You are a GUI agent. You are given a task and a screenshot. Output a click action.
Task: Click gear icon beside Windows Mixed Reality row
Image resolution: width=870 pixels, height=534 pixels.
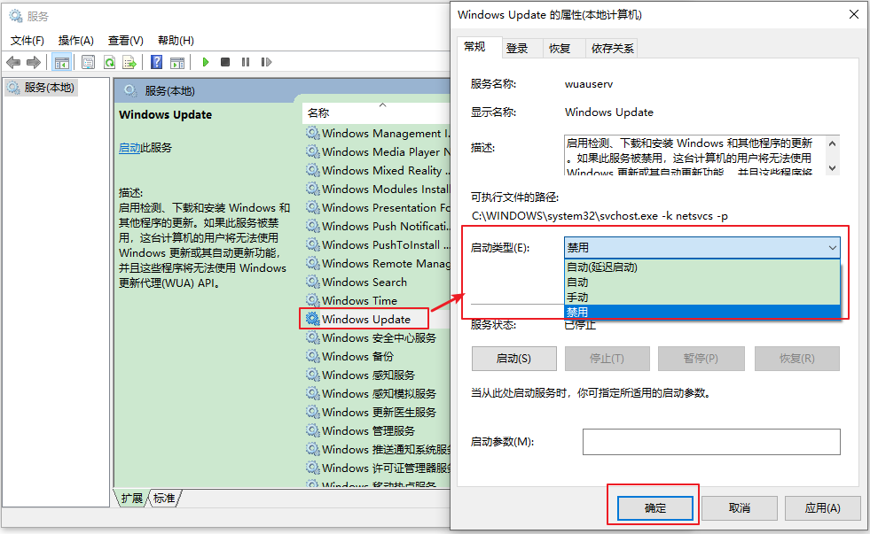click(x=313, y=170)
